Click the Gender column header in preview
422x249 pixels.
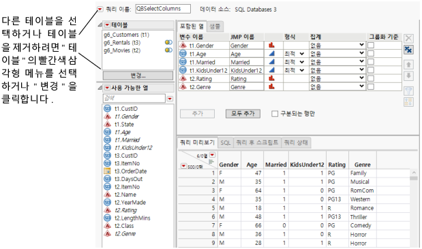pos(229,165)
